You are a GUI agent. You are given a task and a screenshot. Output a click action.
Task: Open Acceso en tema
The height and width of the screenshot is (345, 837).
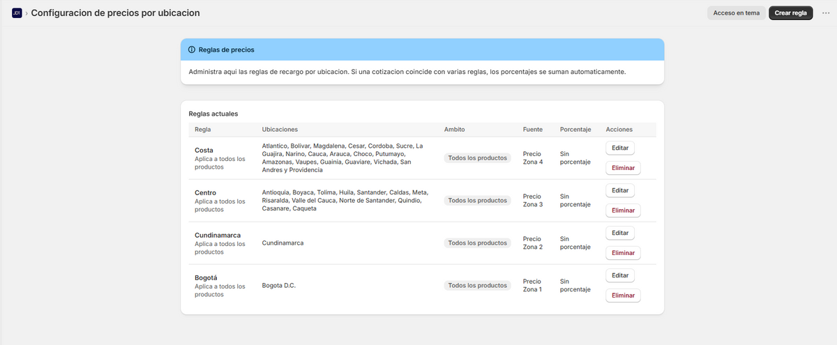tap(737, 13)
